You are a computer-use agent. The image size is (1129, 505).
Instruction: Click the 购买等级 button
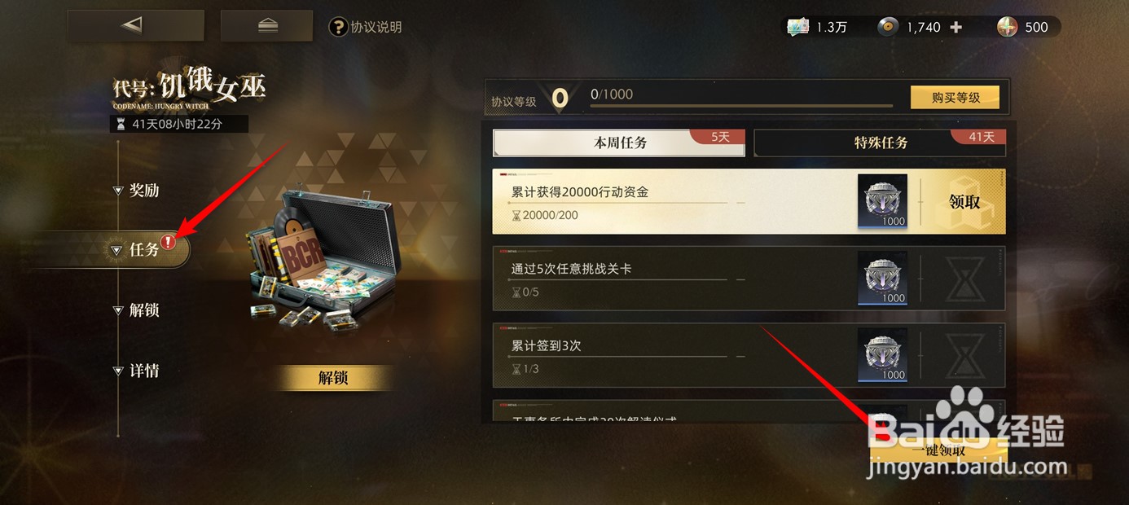955,98
